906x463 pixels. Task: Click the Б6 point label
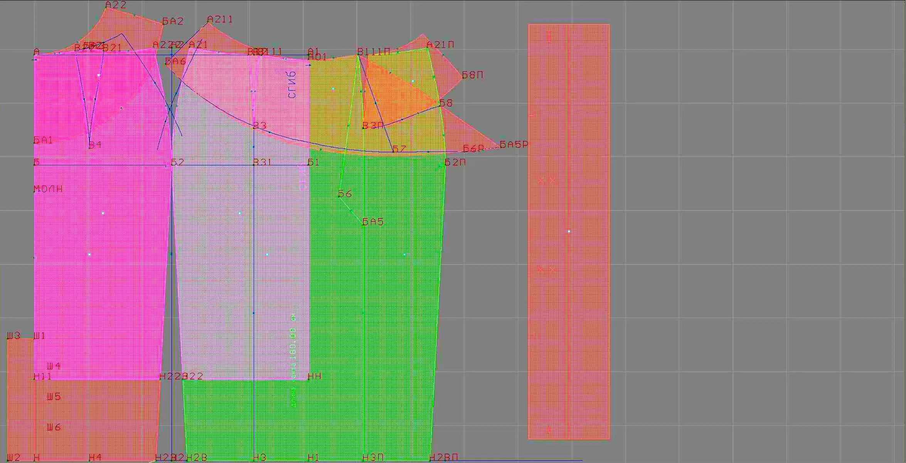[x=345, y=194]
